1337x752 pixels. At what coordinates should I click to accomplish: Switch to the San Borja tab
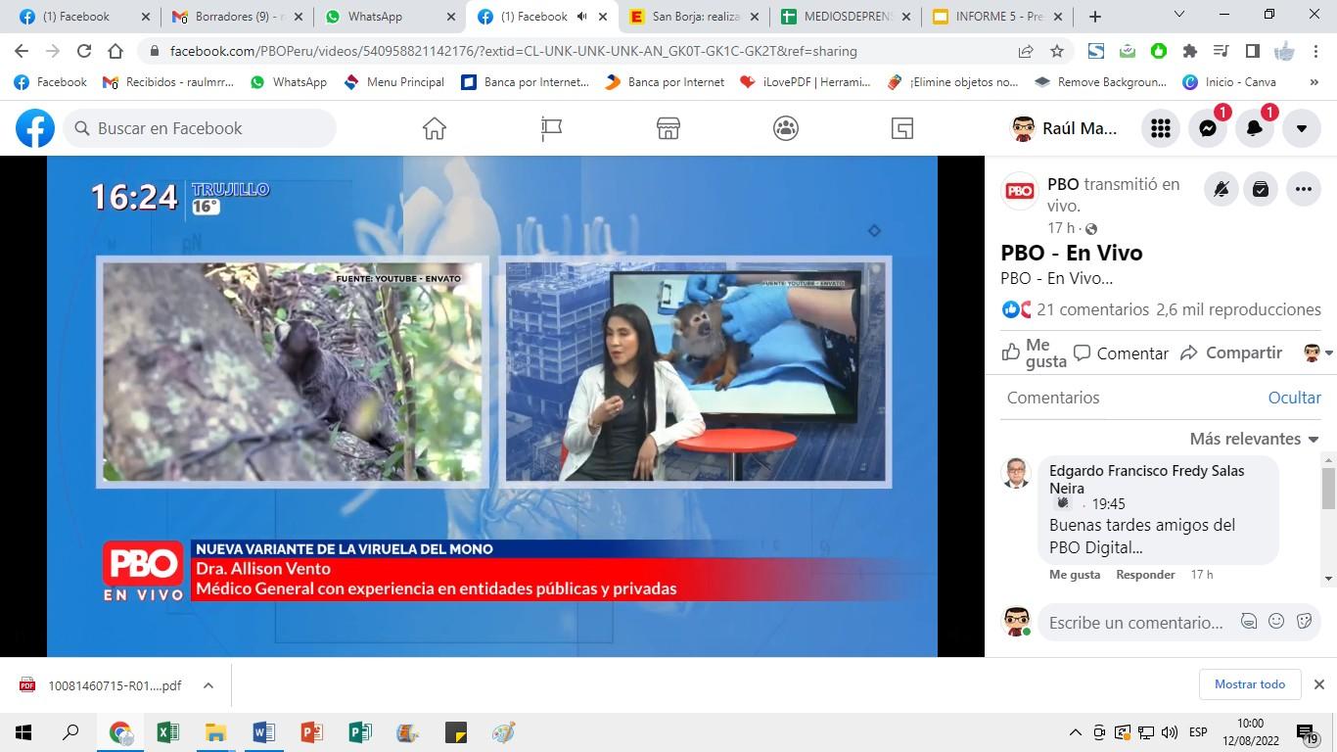tap(694, 17)
